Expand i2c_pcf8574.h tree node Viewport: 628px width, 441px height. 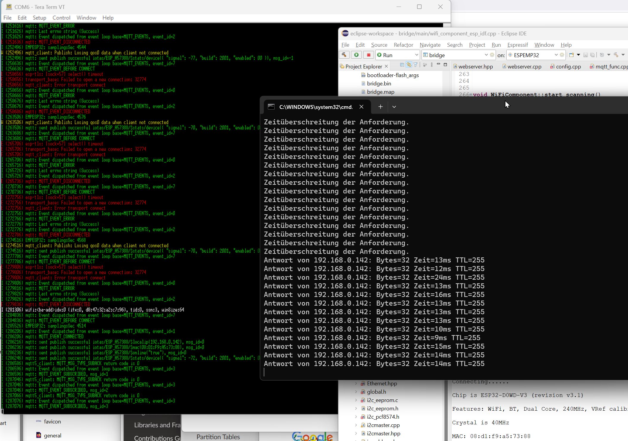[356, 417]
